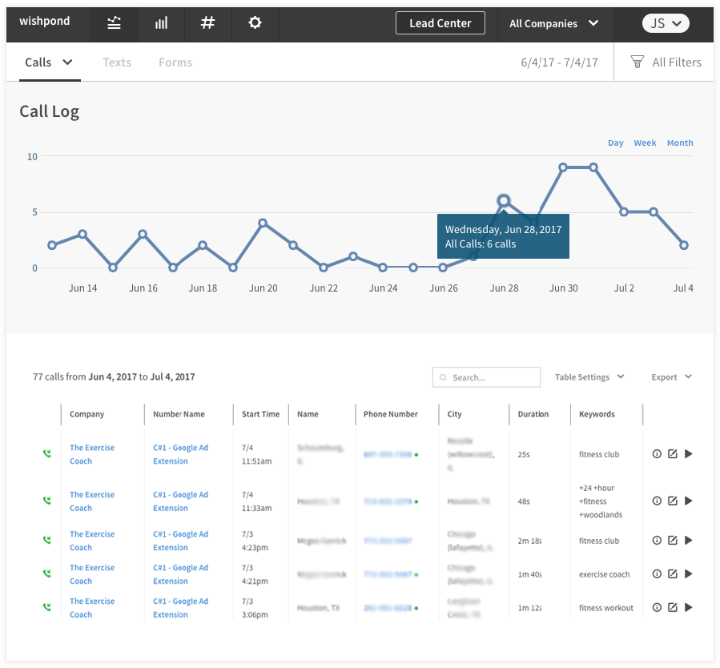Screen dimensions: 720x668
Task: Switch to the Forms tab
Action: pos(175,62)
